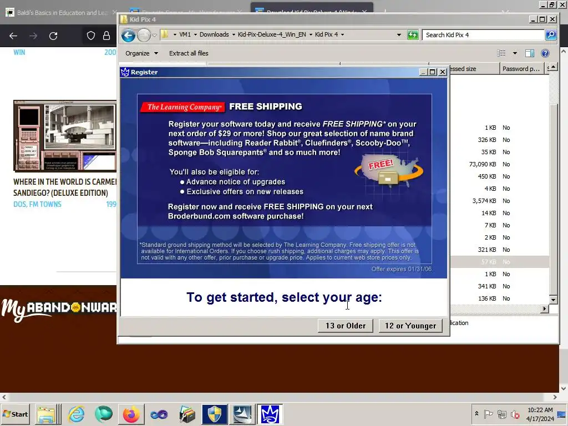Viewport: 568px width, 426px height.
Task: Open recent locations dropdown beside forward arrow
Action: (x=154, y=35)
